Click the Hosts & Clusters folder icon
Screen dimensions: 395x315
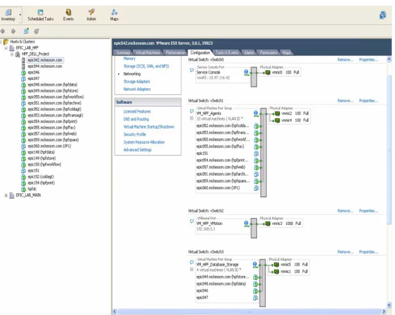pyautogui.click(x=6, y=42)
